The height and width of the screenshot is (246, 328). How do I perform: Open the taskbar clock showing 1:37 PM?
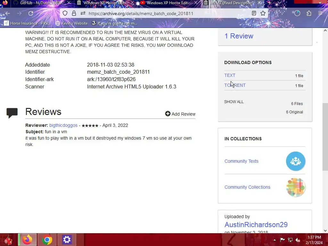314,240
